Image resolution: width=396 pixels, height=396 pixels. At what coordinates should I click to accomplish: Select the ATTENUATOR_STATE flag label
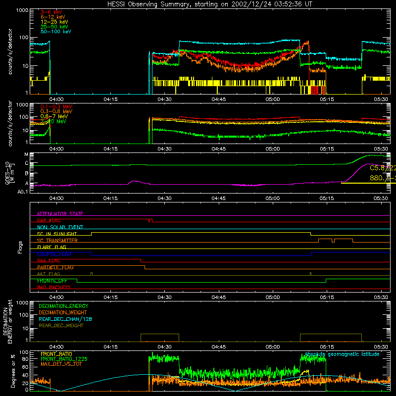click(60, 214)
